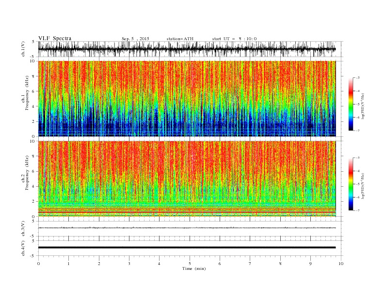Click the 'log(PSD)(V²/Hz)' label beside the ch.1 colorbar
Viewport: 384px width, 296px height.
pos(363,106)
